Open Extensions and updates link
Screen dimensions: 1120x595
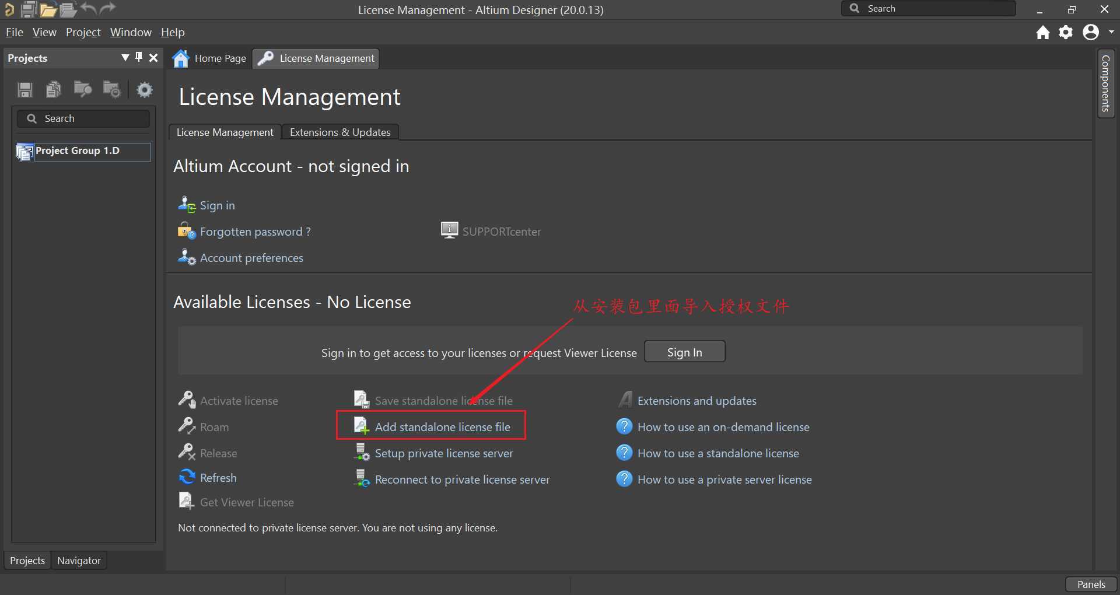pos(697,401)
